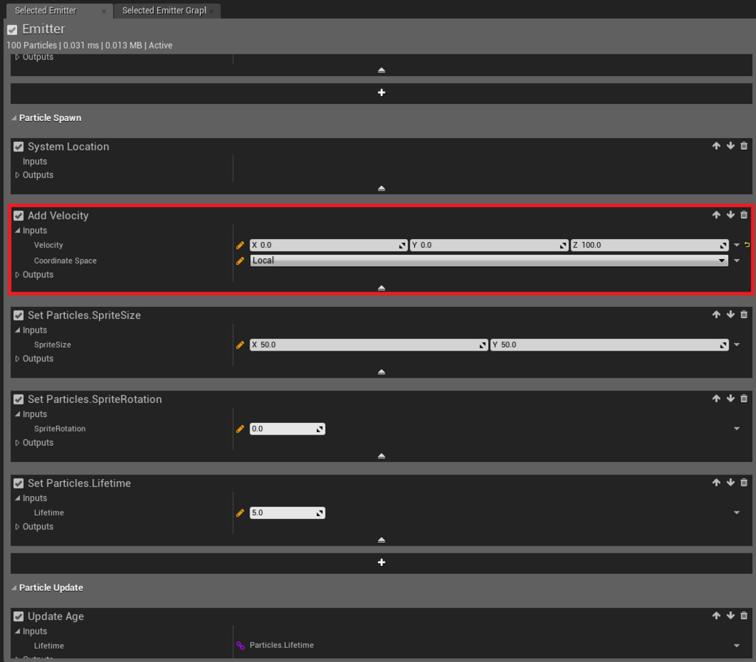Image resolution: width=756 pixels, height=662 pixels.
Task: Open the Coordinate Space options arrow at right
Action: click(x=737, y=261)
